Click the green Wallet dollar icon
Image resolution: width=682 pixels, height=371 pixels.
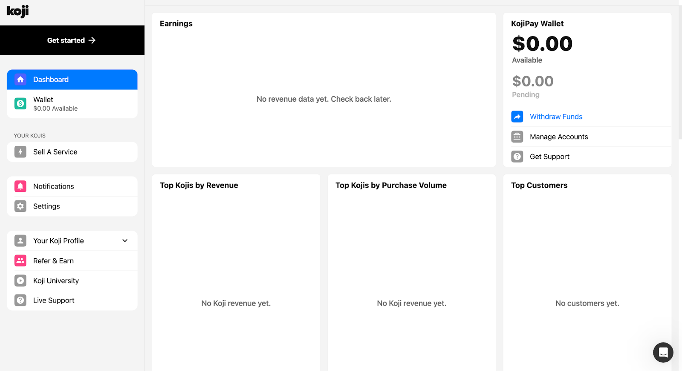[20, 103]
